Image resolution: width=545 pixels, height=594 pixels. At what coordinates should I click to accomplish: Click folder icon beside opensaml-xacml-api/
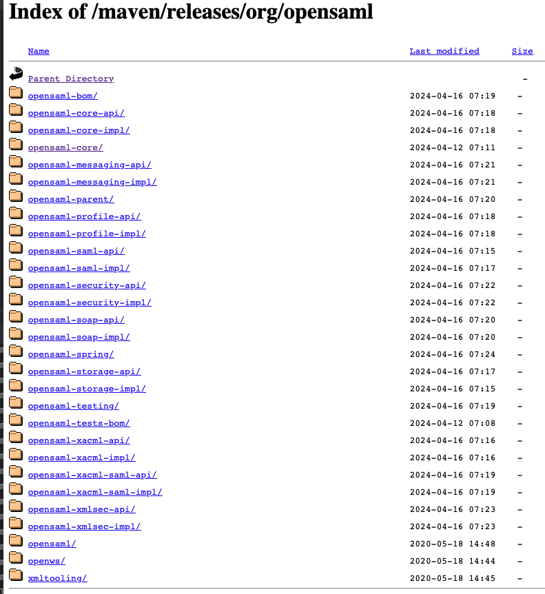click(x=16, y=437)
